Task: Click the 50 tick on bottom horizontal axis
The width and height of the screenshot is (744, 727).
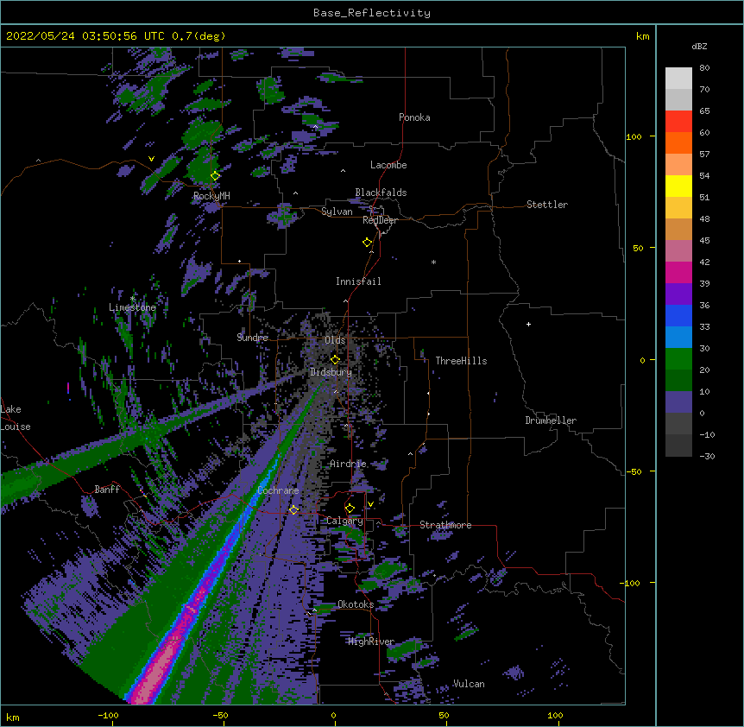Action: (444, 715)
